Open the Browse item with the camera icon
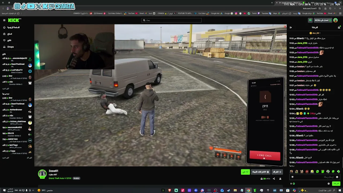 pyautogui.click(x=8, y=34)
